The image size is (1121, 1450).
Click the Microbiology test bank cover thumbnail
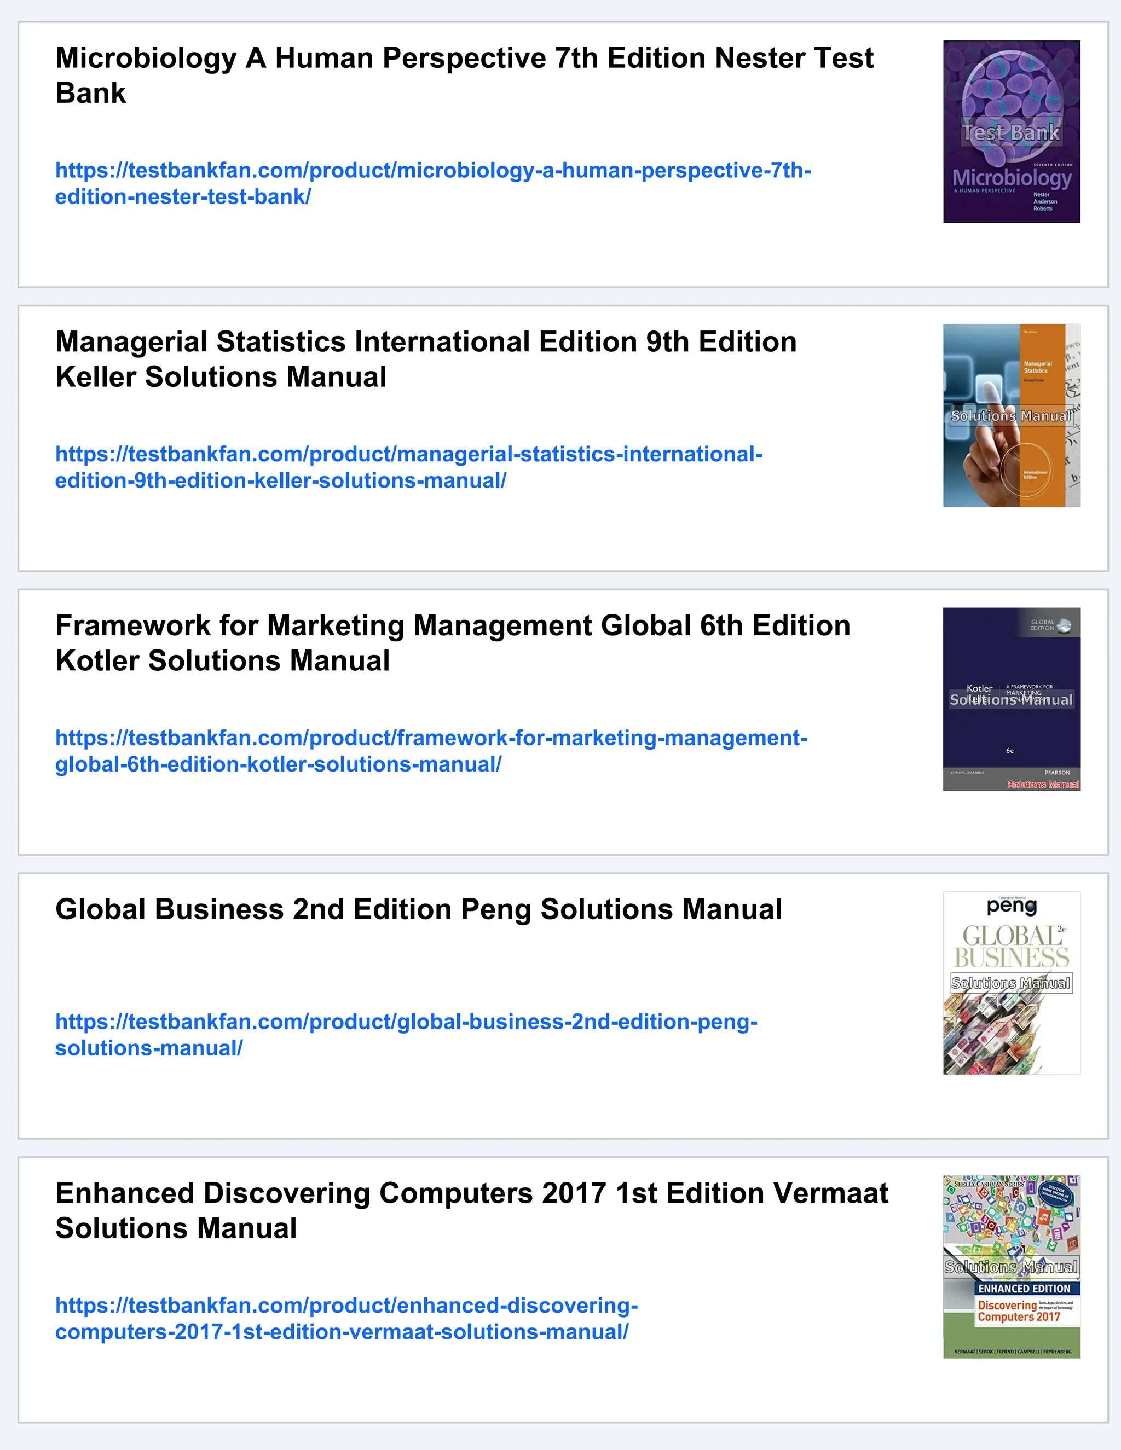1012,131
